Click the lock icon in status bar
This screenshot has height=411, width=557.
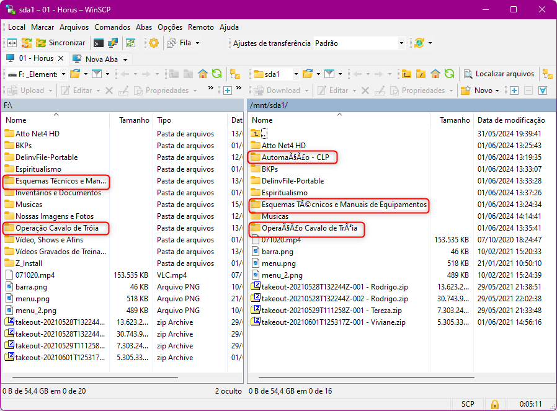pyautogui.click(x=494, y=404)
